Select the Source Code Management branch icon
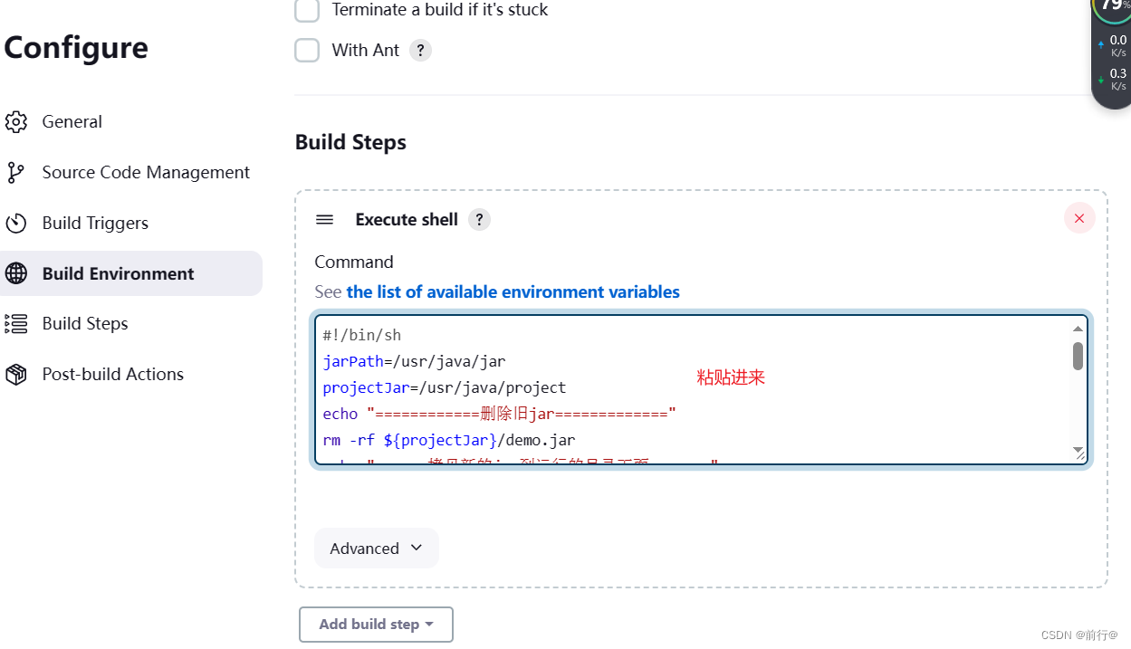 tap(16, 172)
